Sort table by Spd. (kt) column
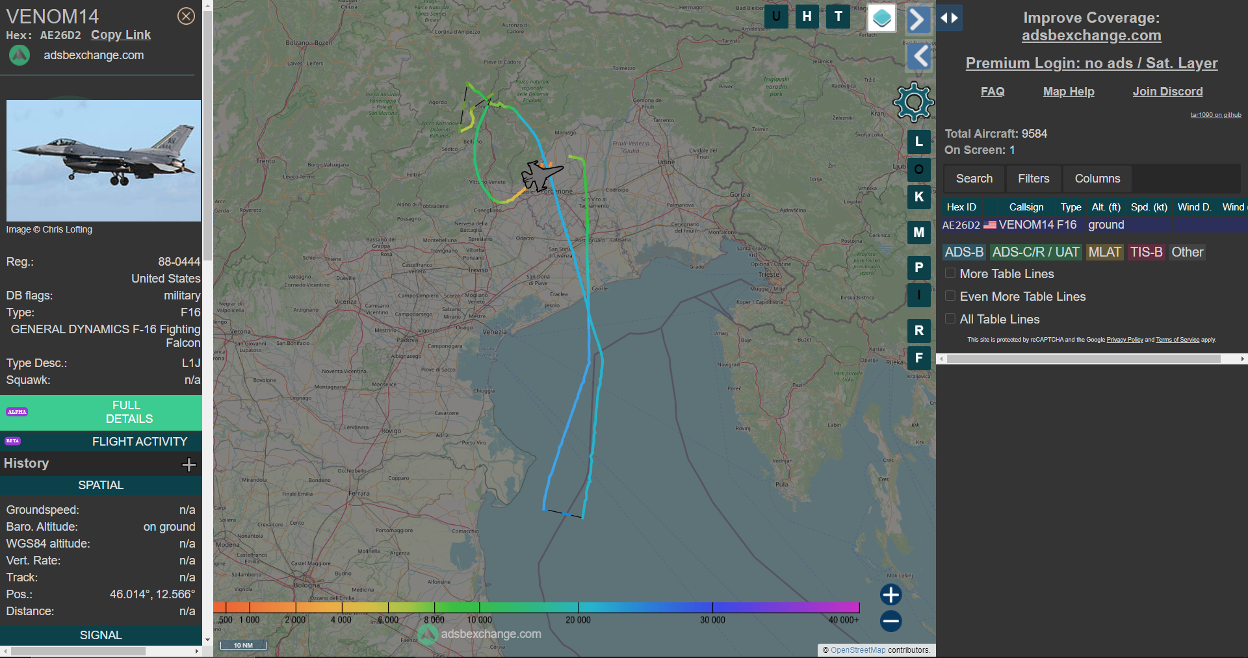The image size is (1248, 658). (x=1149, y=207)
